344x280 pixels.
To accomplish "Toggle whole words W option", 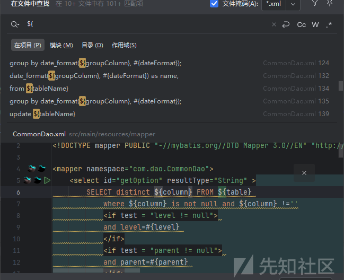I will pyautogui.click(x=315, y=25).
